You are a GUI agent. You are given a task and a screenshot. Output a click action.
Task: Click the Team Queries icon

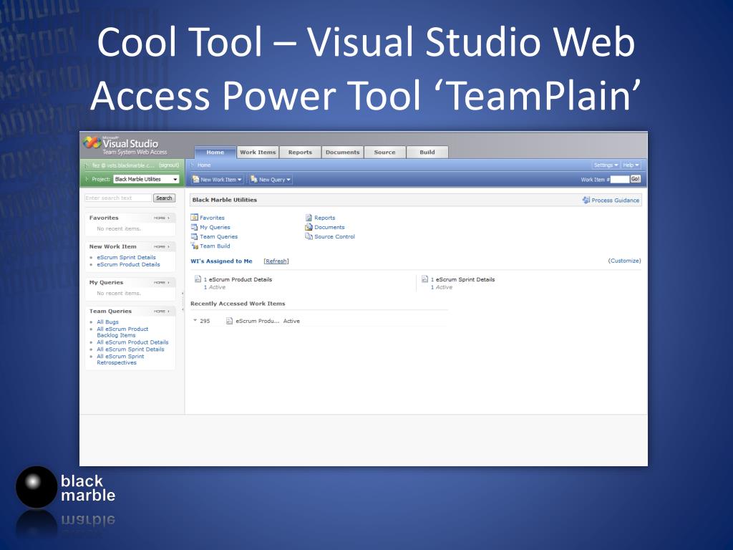(195, 236)
